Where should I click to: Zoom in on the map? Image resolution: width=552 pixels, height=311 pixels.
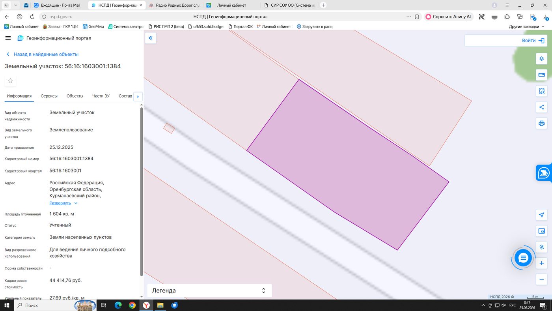point(541,263)
